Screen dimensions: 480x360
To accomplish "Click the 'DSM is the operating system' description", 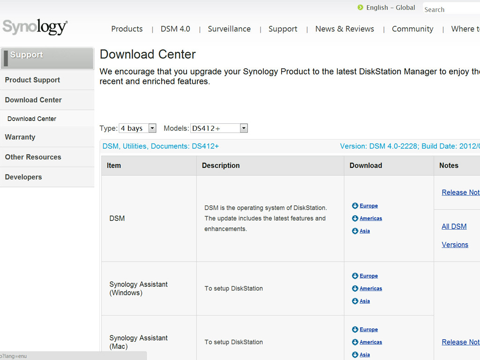I will (x=266, y=218).
